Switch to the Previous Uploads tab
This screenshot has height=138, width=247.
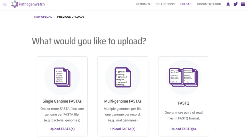[71, 17]
